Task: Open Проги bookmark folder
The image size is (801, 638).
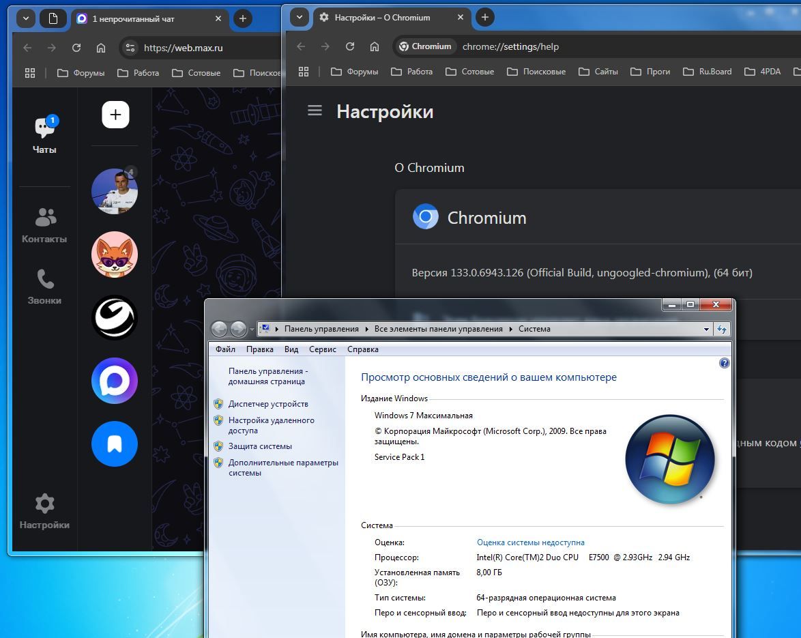Action: [650, 72]
